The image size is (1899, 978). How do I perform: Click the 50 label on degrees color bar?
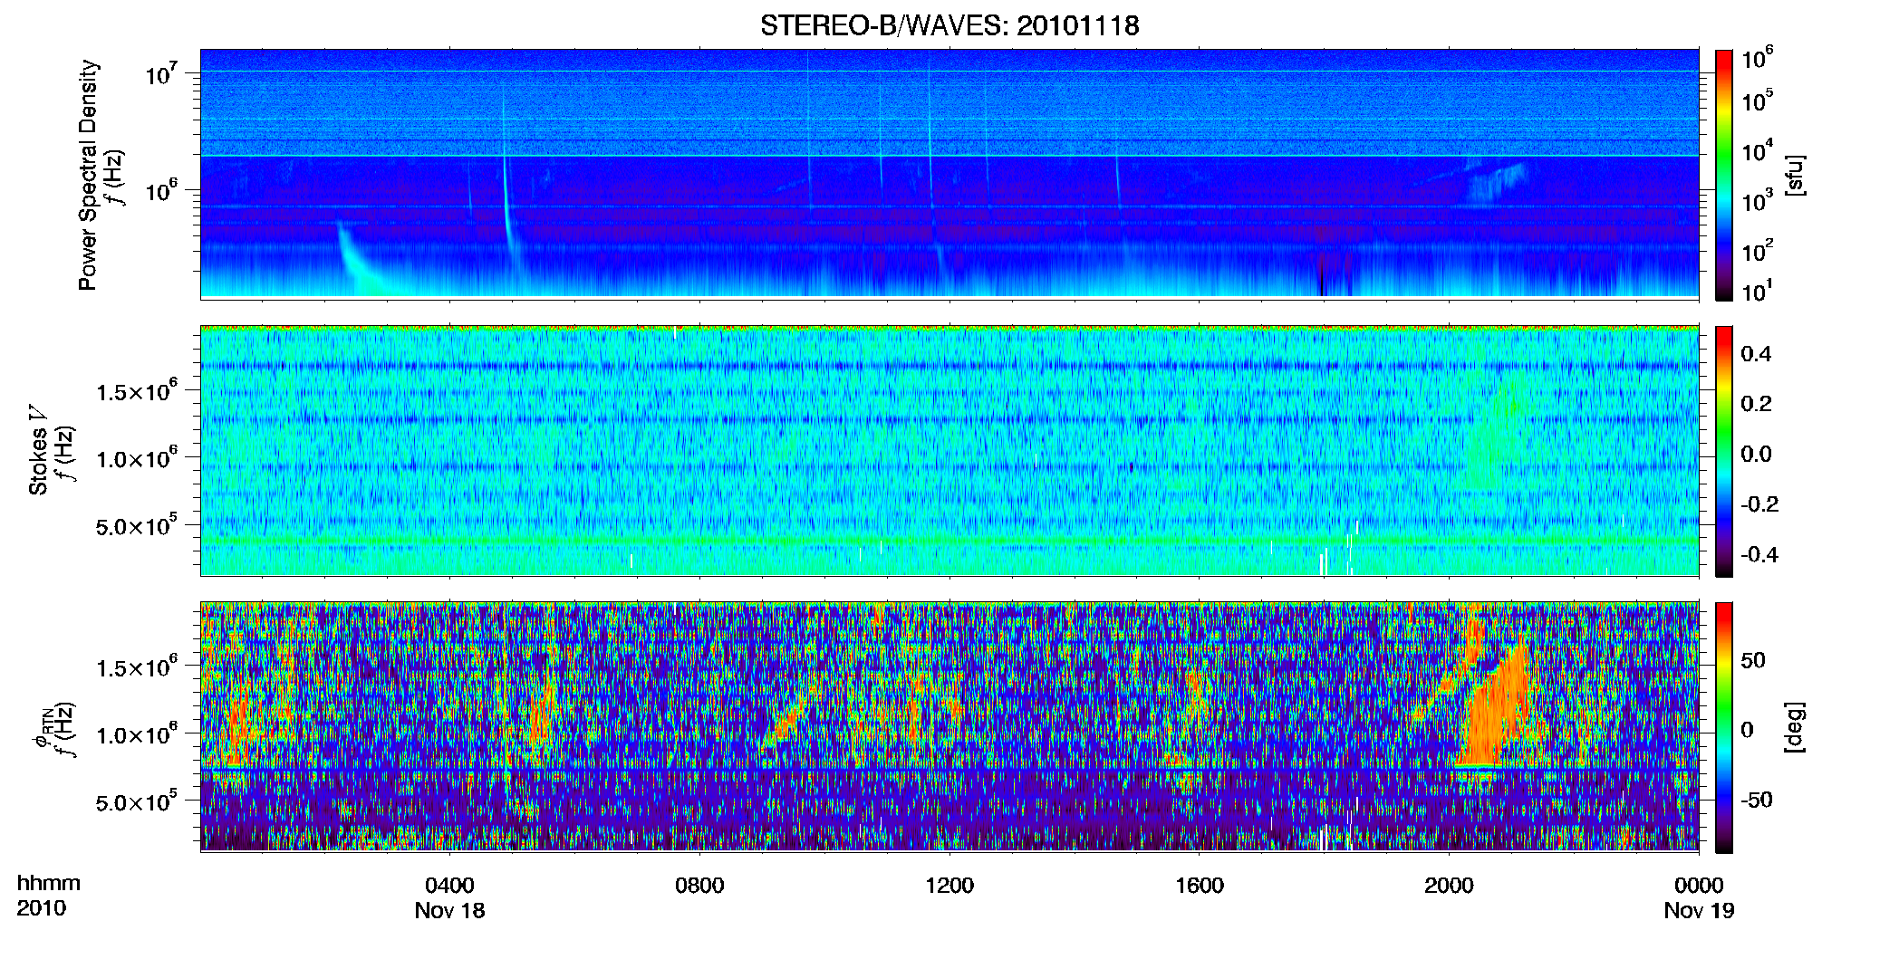[1753, 660]
